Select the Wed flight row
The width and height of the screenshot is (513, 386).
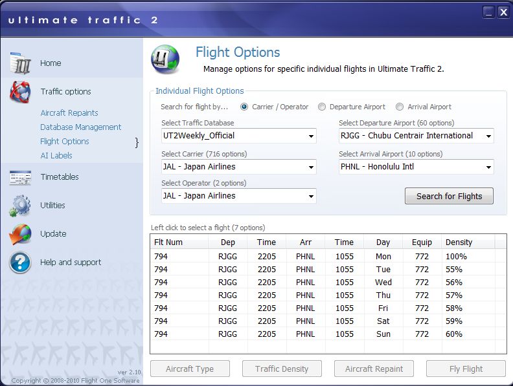[x=328, y=282]
